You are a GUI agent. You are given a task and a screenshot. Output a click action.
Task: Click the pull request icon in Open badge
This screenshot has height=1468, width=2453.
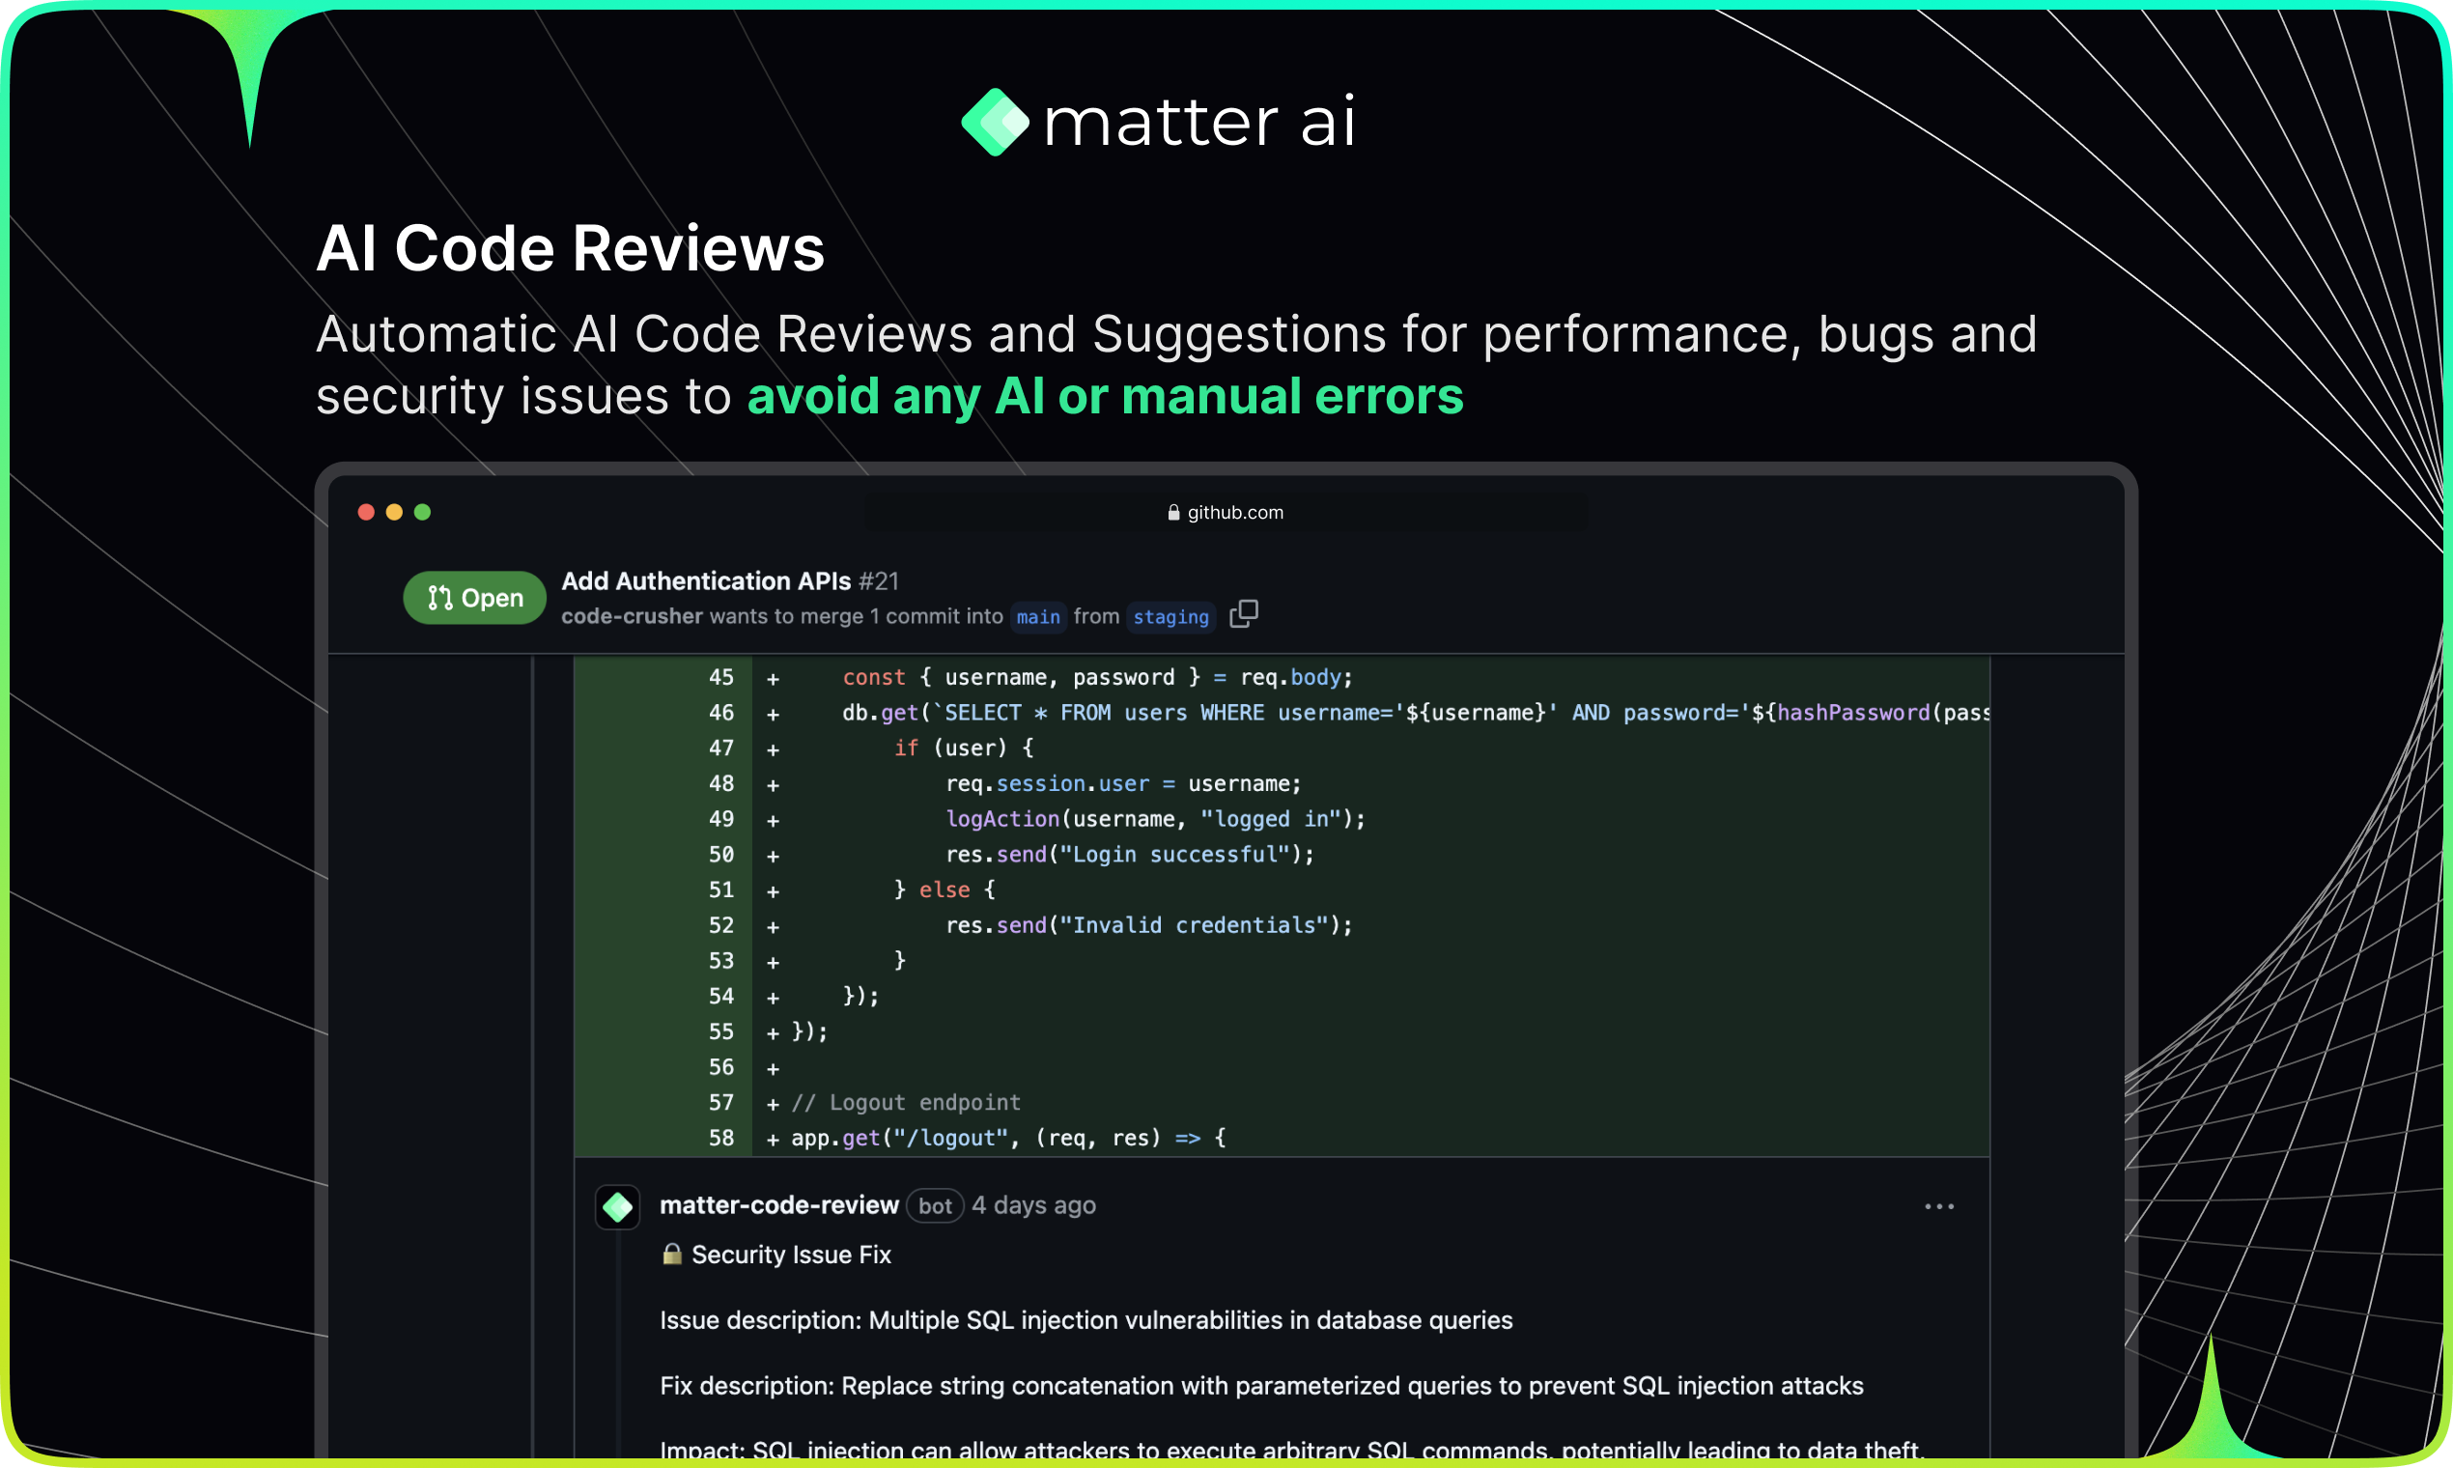[x=439, y=598]
